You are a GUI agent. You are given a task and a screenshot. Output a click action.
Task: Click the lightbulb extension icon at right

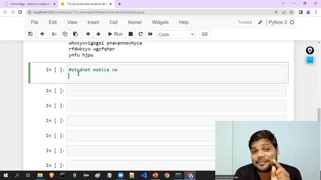(310, 50)
